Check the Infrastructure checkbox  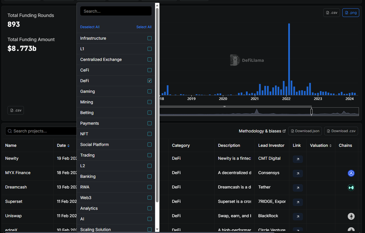[x=149, y=38]
